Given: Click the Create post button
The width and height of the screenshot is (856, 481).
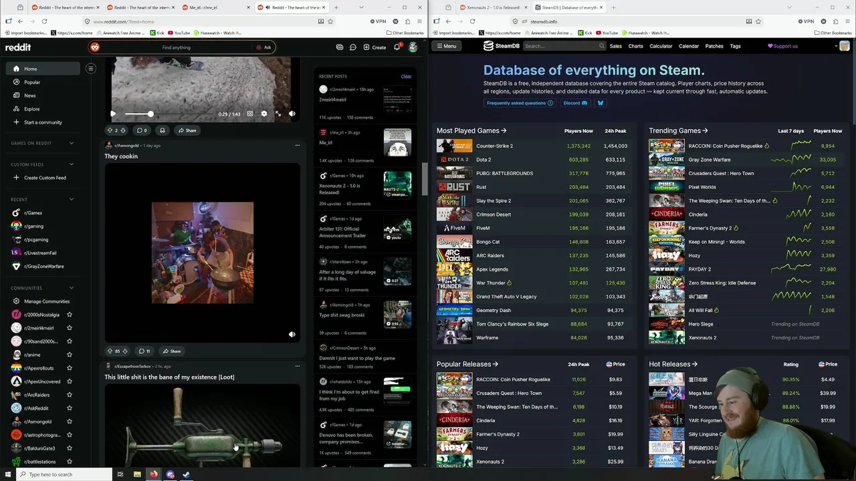Looking at the screenshot, I should point(374,47).
